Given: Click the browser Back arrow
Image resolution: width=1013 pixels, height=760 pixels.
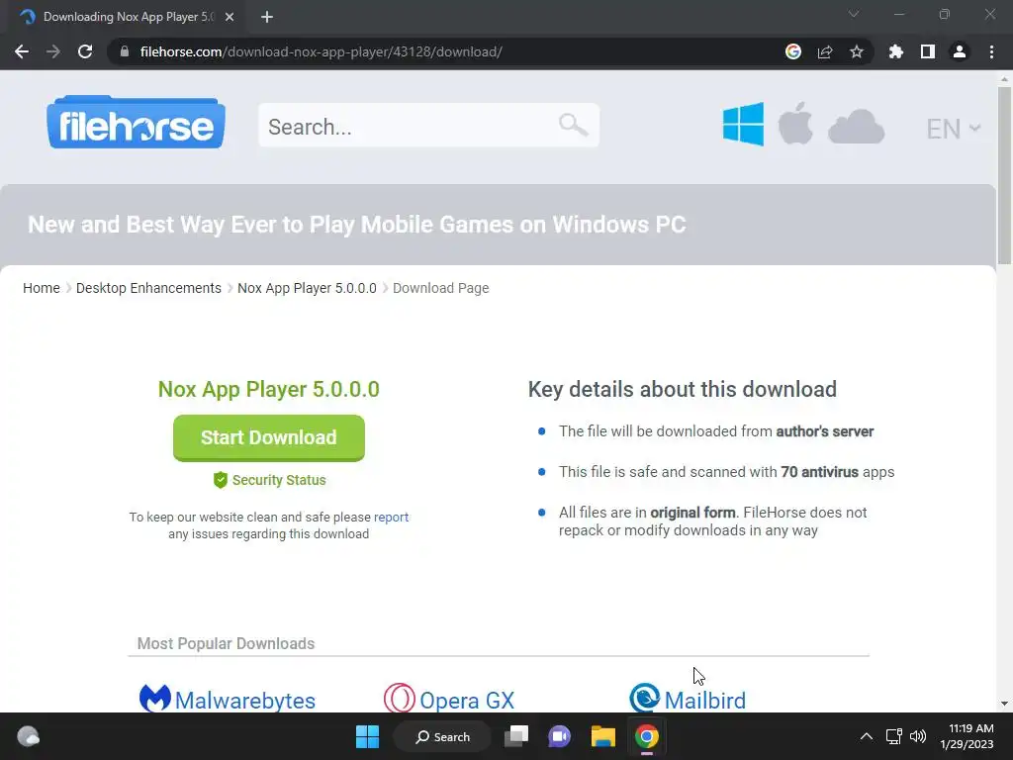Looking at the screenshot, I should tap(22, 51).
